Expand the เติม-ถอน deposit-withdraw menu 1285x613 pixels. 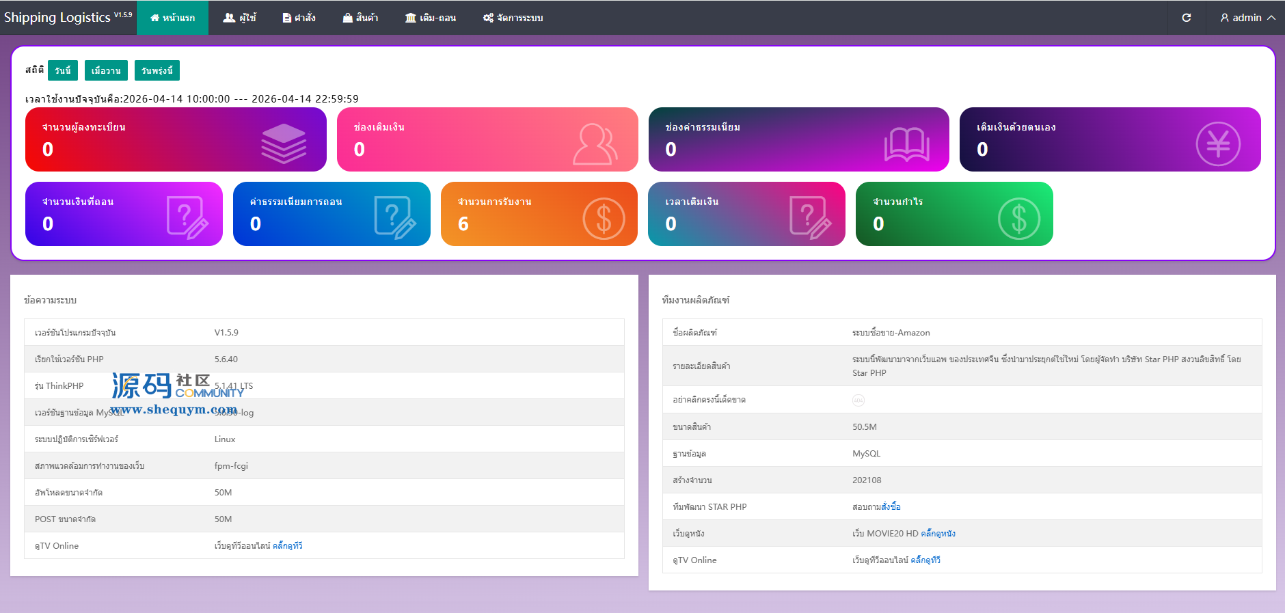pyautogui.click(x=431, y=18)
